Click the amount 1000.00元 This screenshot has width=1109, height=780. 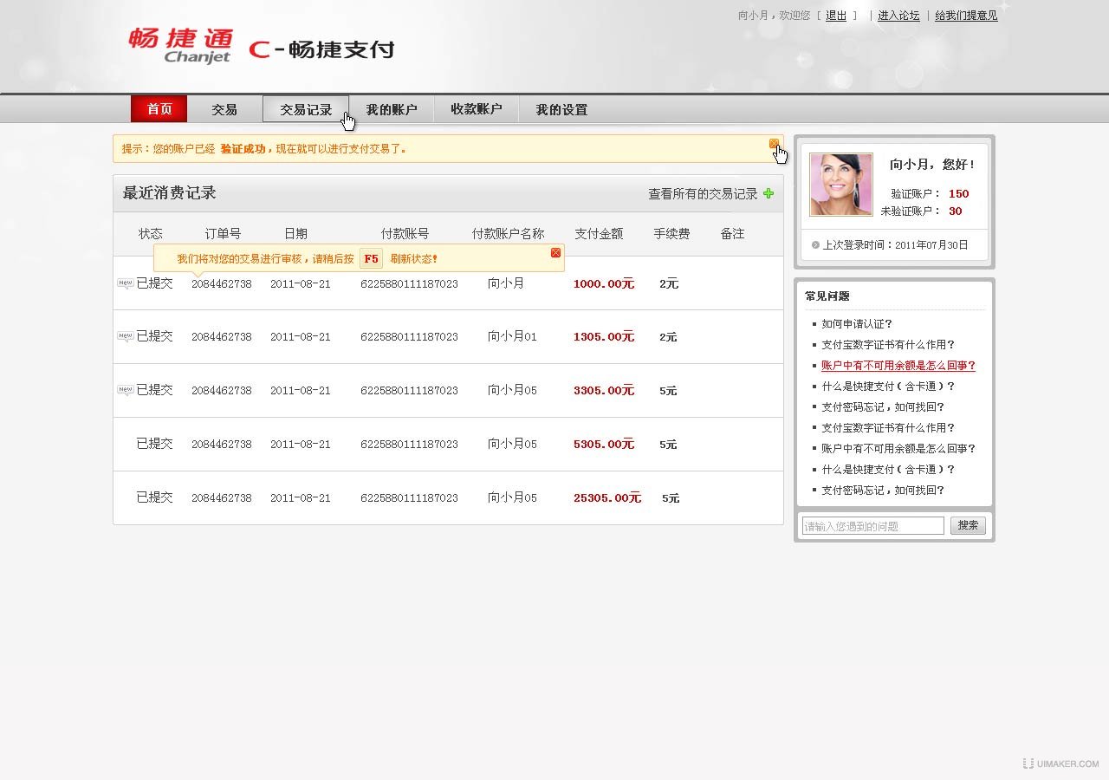[604, 283]
